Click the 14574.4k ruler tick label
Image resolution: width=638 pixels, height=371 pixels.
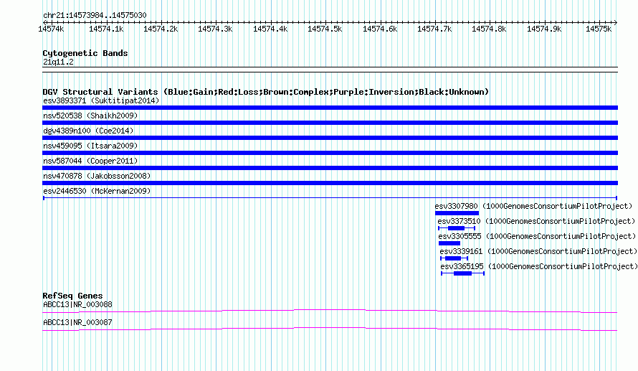[270, 29]
